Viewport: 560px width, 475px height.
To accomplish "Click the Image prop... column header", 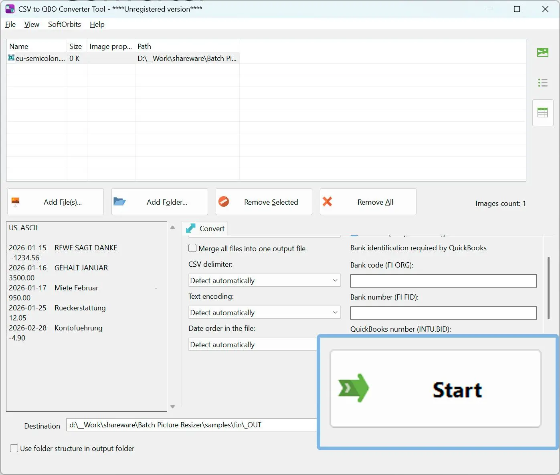I will 111,46.
